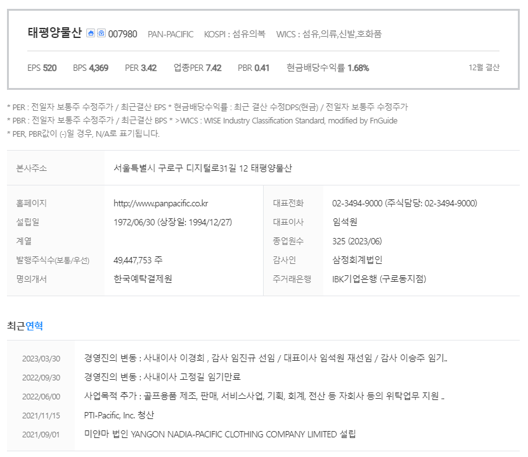Select entry 사내이사 고정길 임기만료
The image size is (528, 457).
(162, 377)
